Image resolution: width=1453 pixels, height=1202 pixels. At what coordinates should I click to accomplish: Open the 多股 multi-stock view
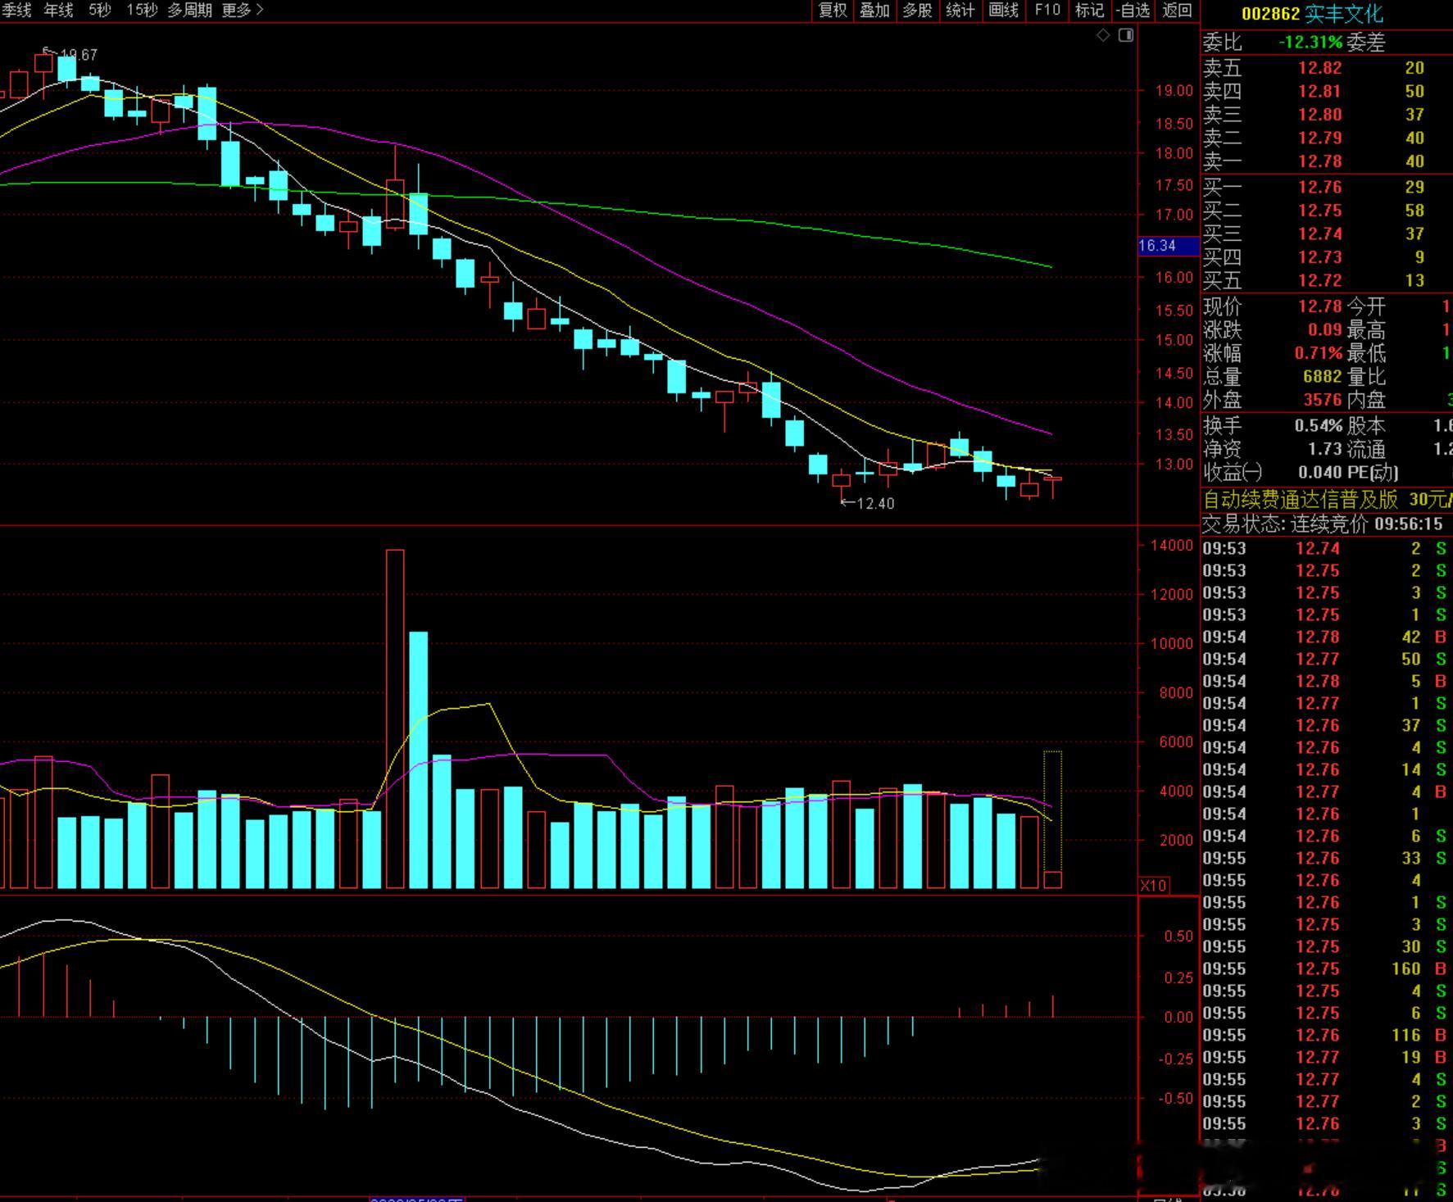coord(917,10)
